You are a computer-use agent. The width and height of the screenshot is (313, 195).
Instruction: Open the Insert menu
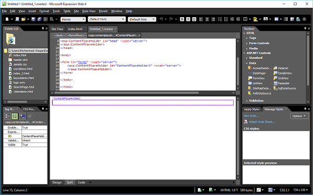(32, 11)
